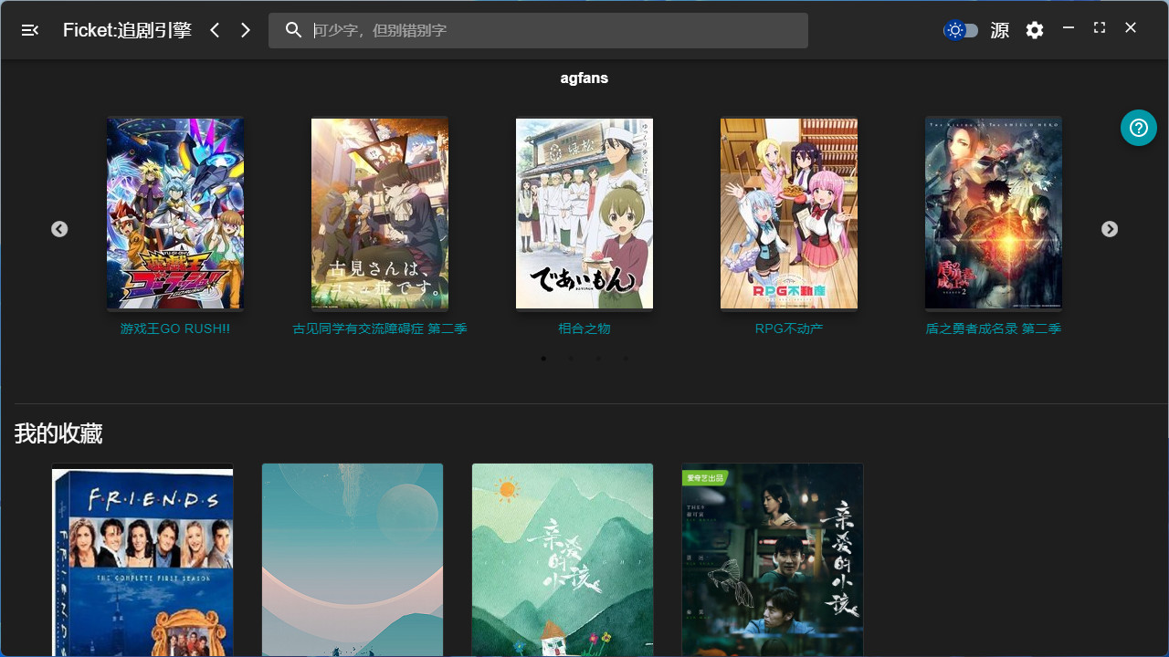The width and height of the screenshot is (1169, 657).
Task: Select the fourth carousel indicator dot
Action: point(626,359)
